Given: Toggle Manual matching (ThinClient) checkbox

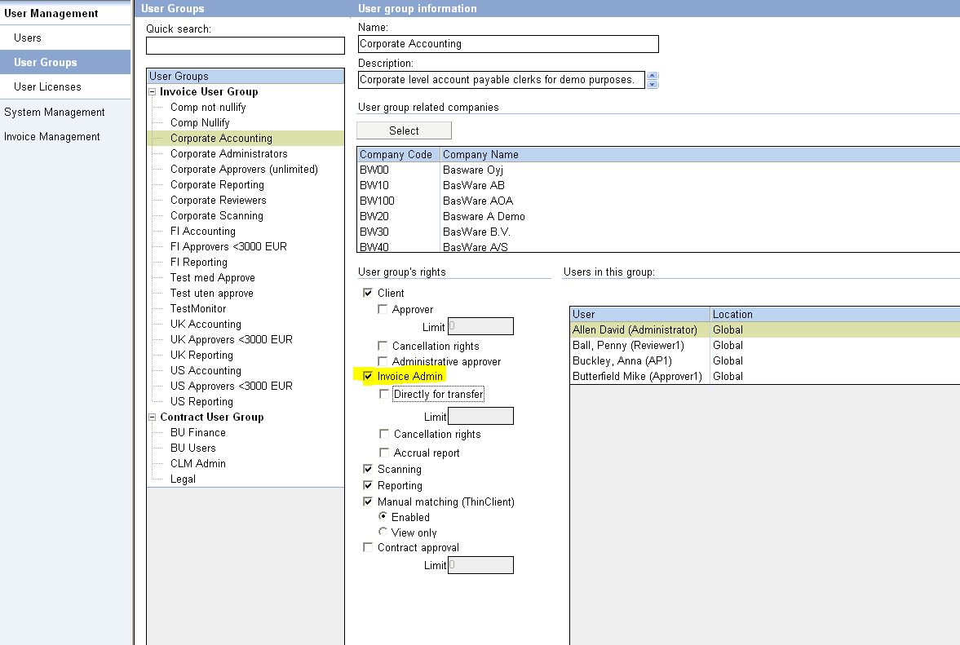Looking at the screenshot, I should click(367, 501).
